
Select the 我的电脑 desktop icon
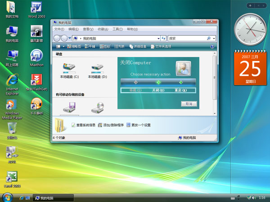coord(12,34)
